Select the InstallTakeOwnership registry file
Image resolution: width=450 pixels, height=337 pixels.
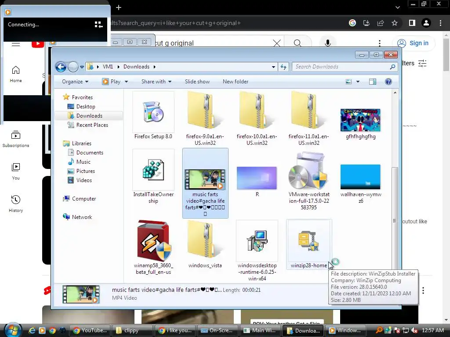coord(153,176)
